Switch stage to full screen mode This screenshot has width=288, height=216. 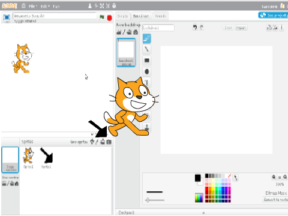[x=7, y=17]
